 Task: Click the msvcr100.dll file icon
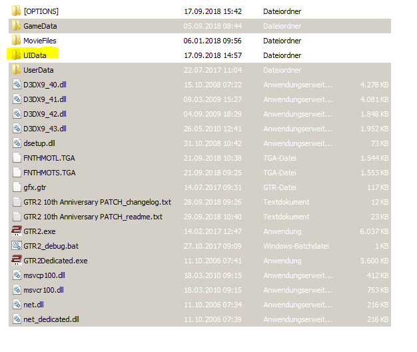pos(17,289)
